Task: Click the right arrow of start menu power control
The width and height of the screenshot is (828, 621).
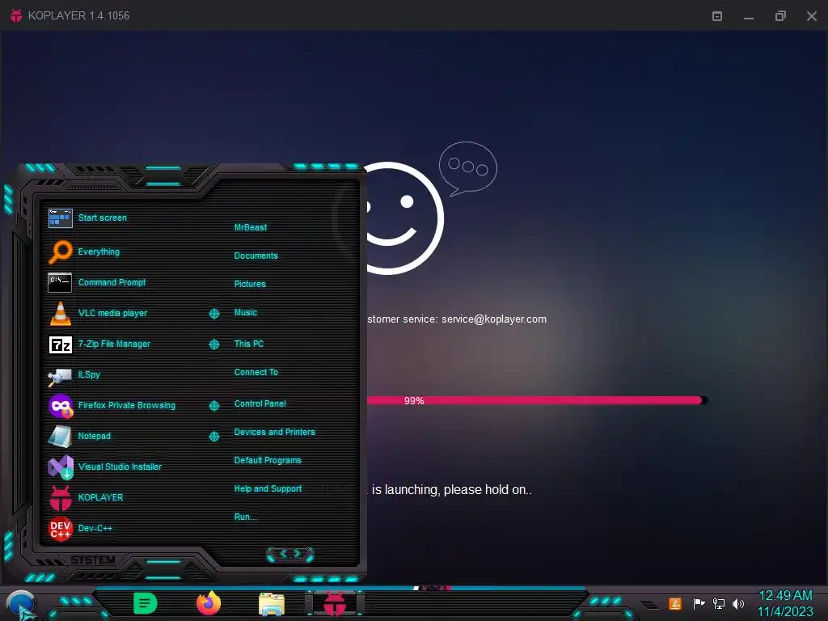Action: tap(298, 553)
